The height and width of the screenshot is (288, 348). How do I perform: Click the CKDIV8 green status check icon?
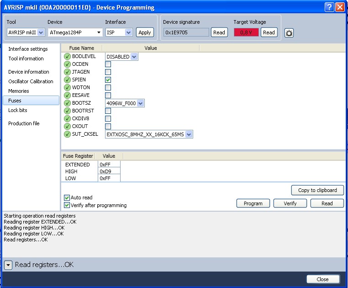click(67, 119)
